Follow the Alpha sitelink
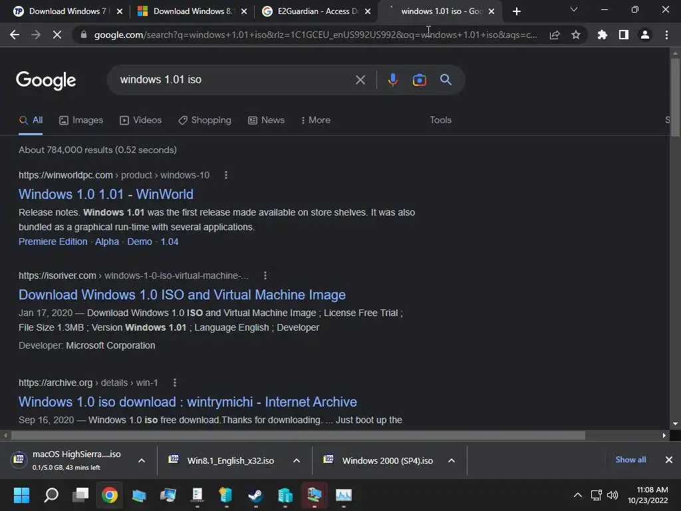Image resolution: width=681 pixels, height=511 pixels. 107,242
